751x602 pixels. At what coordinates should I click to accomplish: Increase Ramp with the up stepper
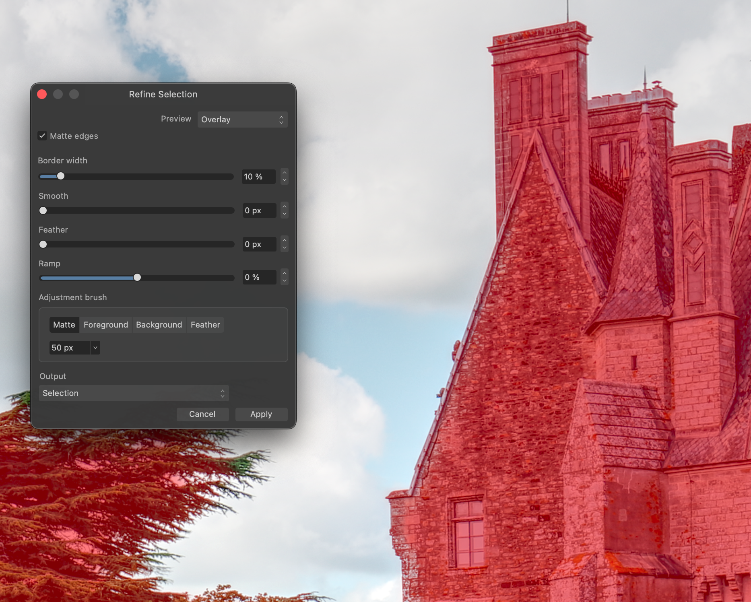point(285,273)
